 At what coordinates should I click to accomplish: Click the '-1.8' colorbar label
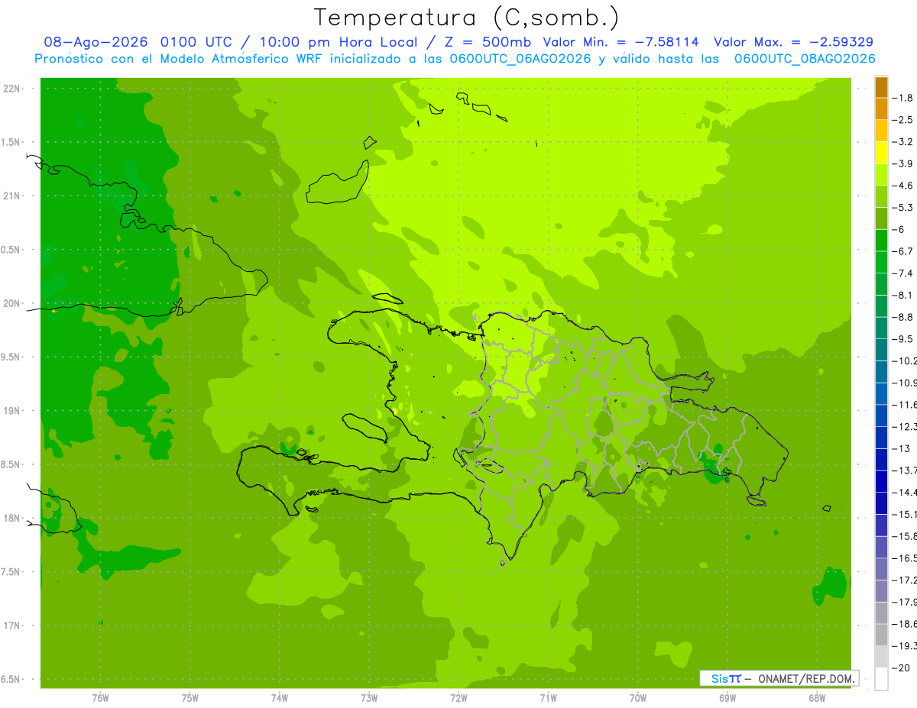[x=902, y=98]
